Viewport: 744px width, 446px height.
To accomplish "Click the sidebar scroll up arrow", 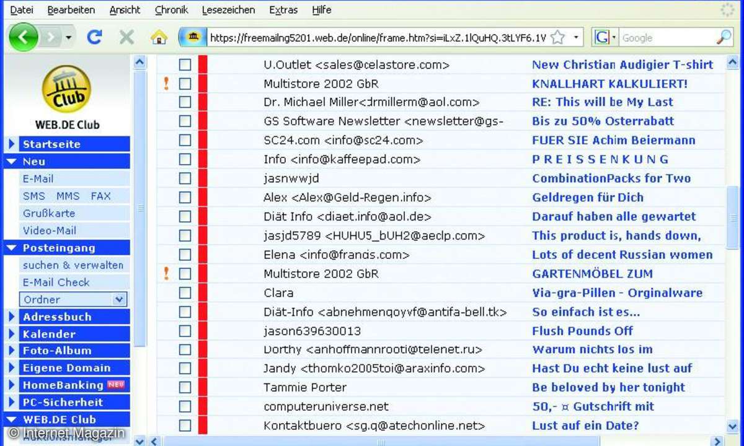I will [140, 61].
